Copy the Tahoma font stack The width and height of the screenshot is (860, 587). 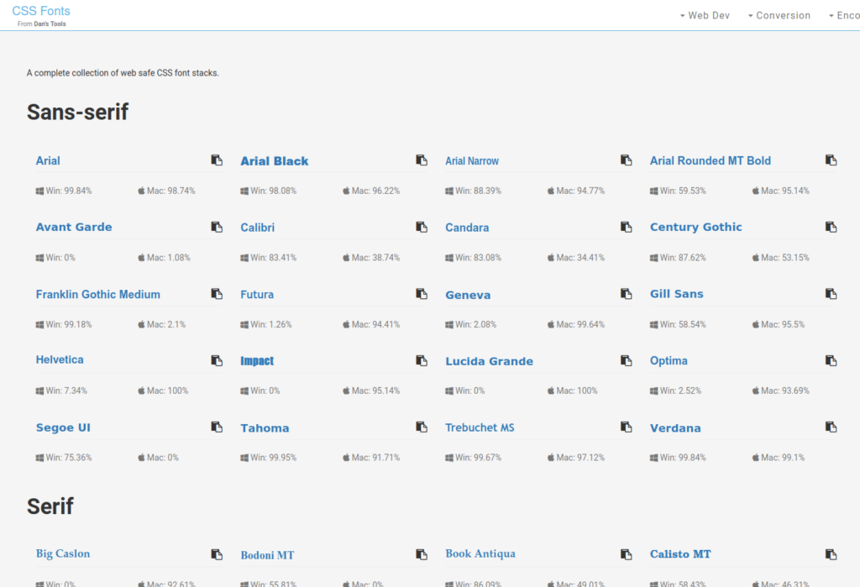pos(422,427)
